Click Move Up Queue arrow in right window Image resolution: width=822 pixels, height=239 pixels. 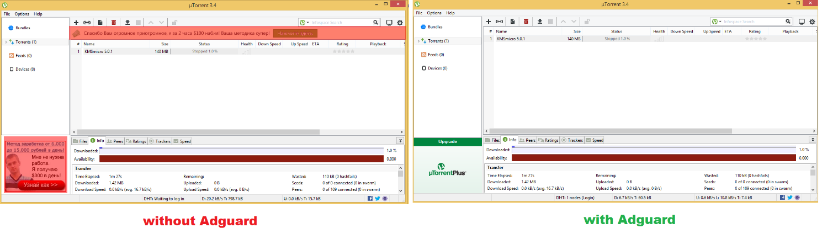(564, 22)
